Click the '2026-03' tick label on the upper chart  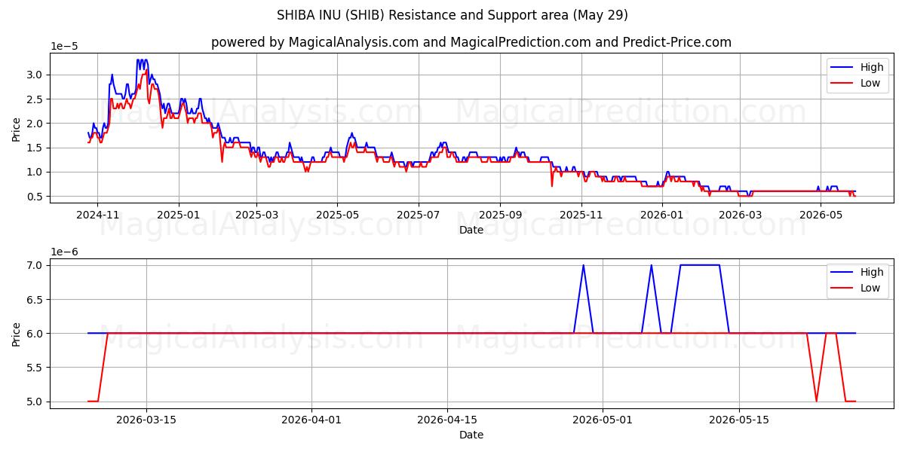(x=740, y=215)
